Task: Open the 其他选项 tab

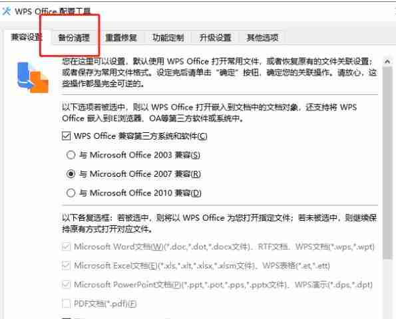Action: (x=262, y=38)
